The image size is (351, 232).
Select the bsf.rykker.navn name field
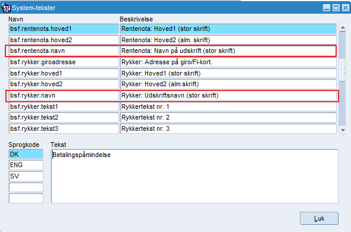tap(64, 95)
